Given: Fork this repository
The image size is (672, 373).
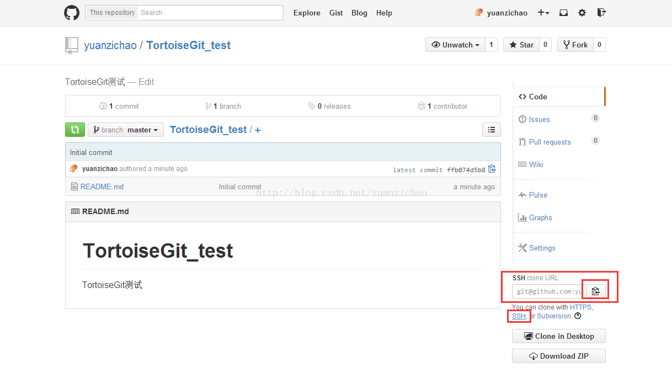Looking at the screenshot, I should (575, 45).
